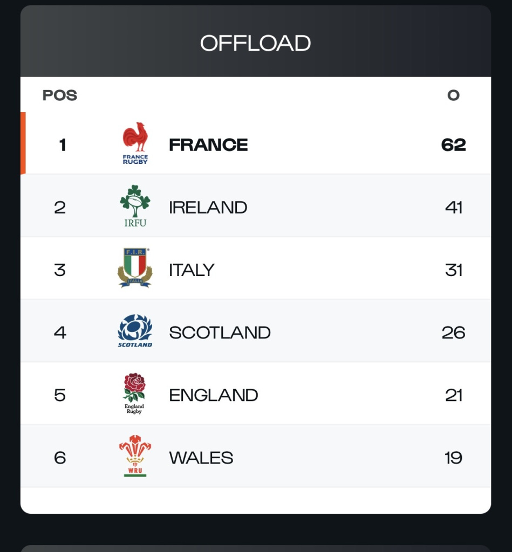Click the Italy F.I.R. shield crest
This screenshot has height=552, width=512.
135,268
